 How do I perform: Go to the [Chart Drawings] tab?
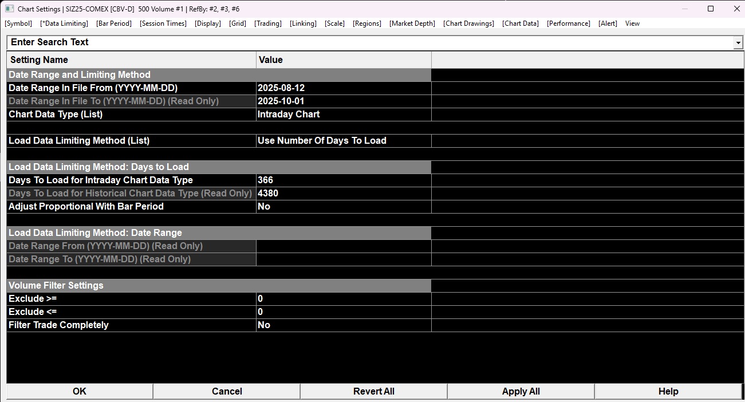468,23
